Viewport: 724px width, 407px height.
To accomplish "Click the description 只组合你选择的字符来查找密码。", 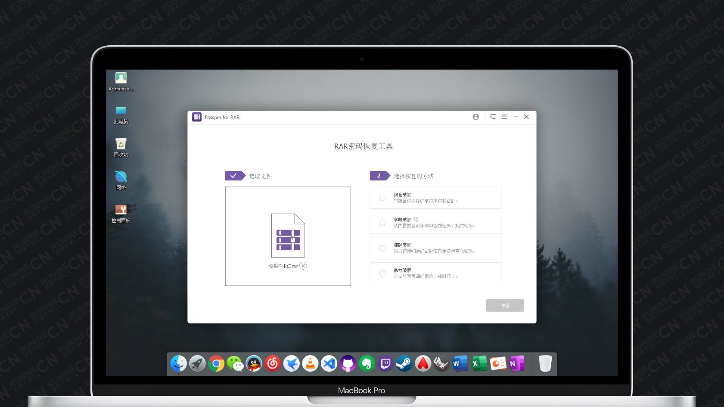I will (x=426, y=201).
